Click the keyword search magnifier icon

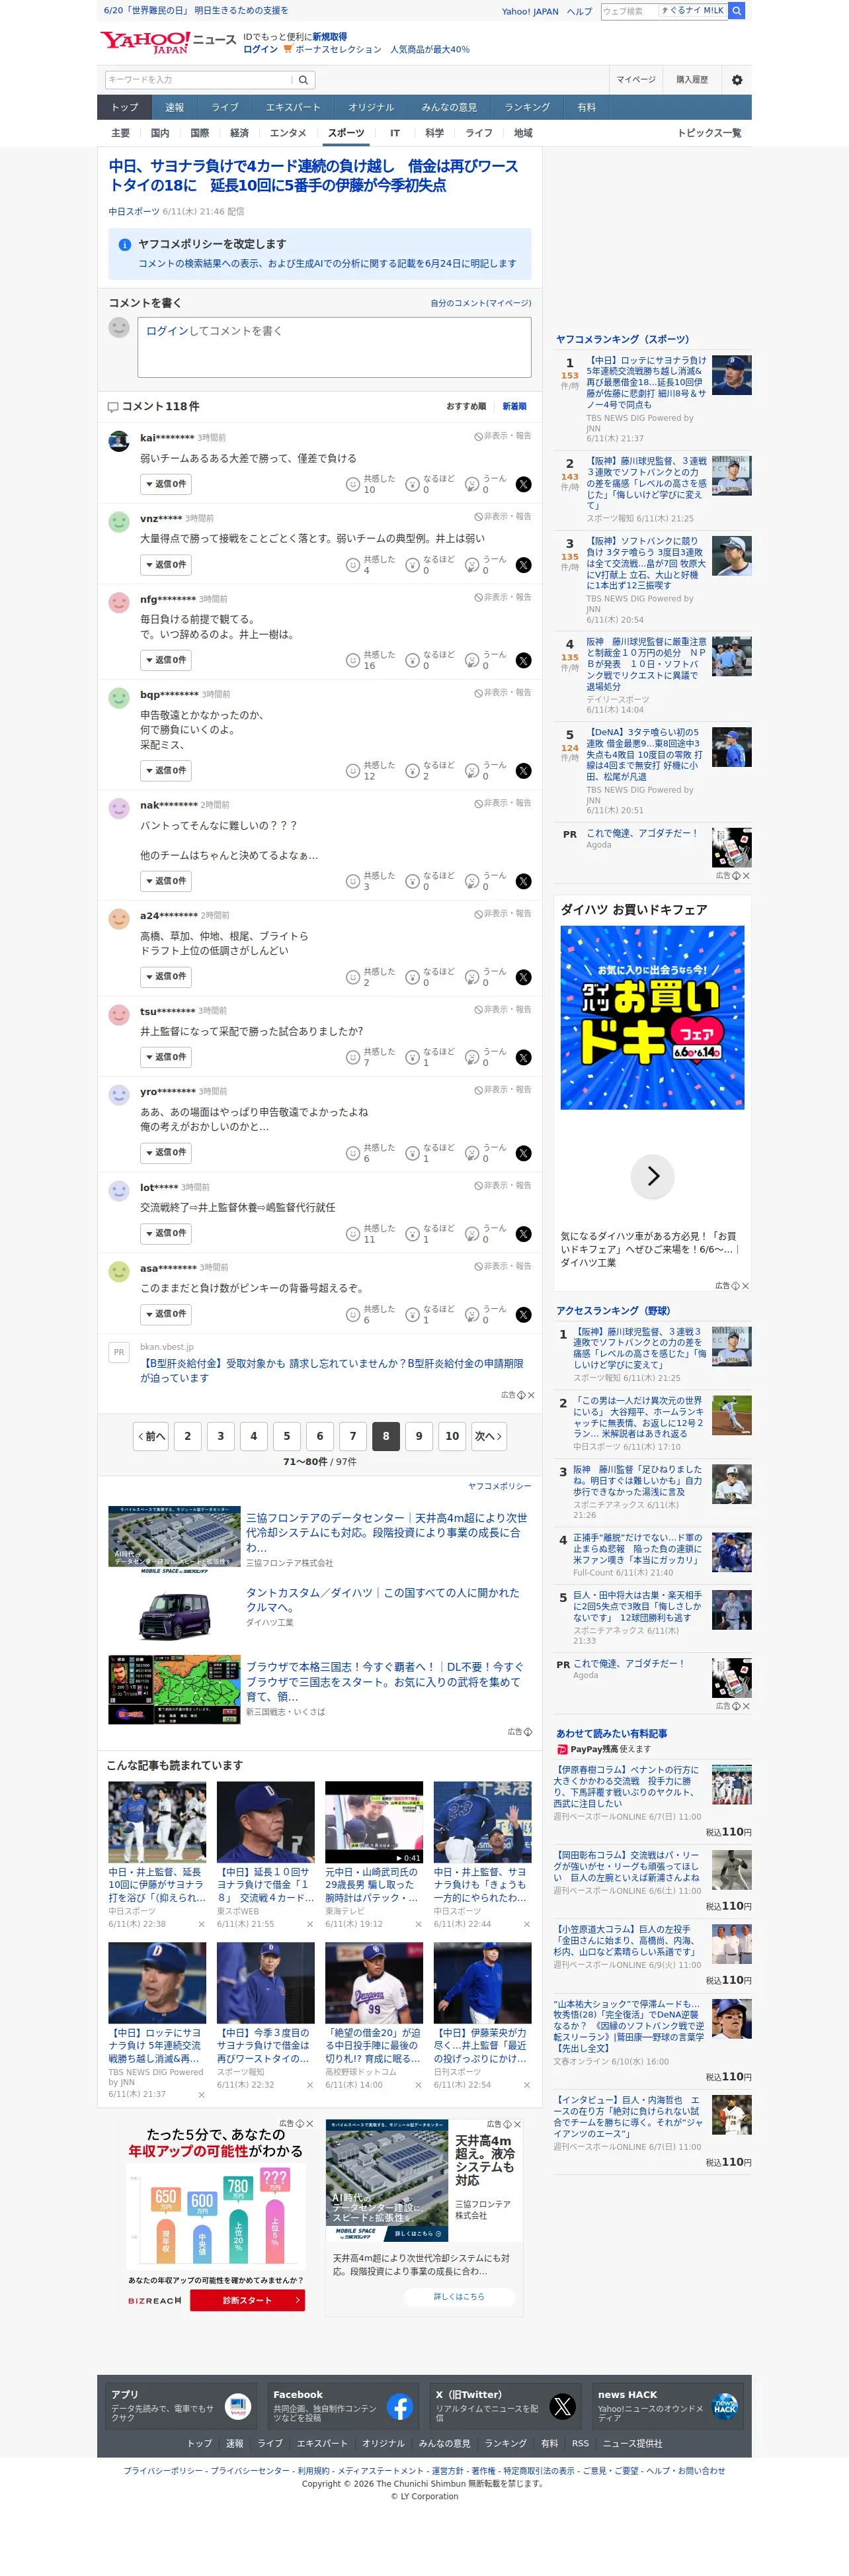303,80
